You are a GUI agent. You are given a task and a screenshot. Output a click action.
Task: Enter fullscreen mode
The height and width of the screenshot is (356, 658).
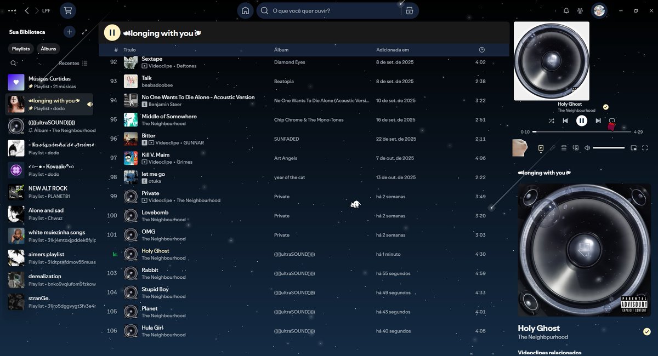pyautogui.click(x=645, y=148)
